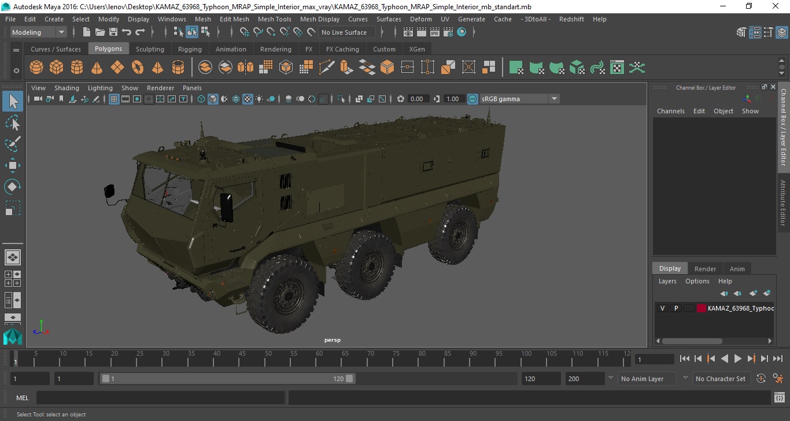790x421 pixels.
Task: Step to next key
Action: coord(751,359)
